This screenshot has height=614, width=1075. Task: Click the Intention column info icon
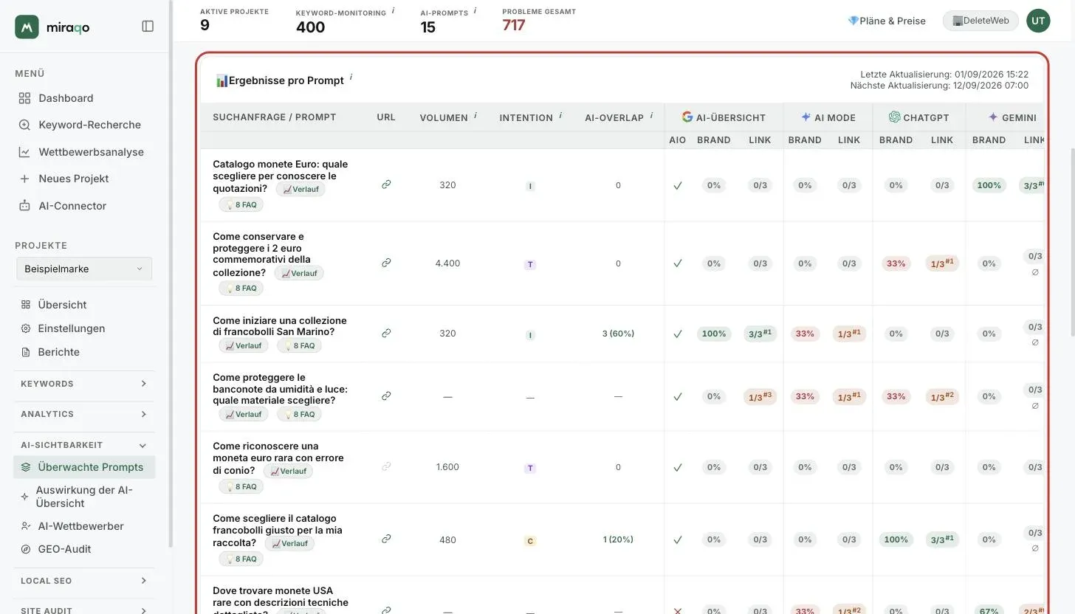pyautogui.click(x=561, y=115)
